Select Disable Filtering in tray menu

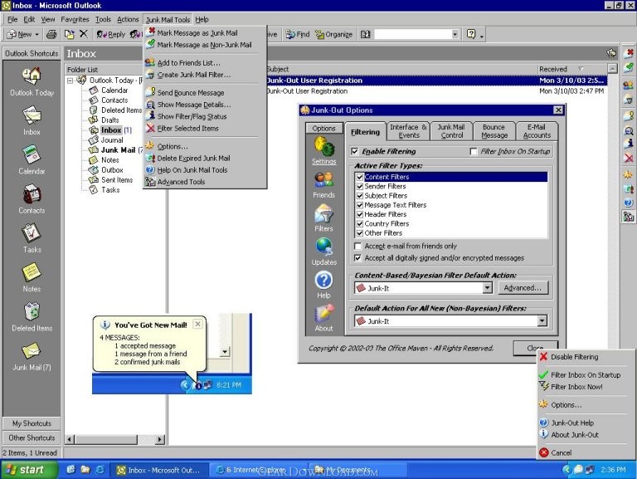coord(586,357)
